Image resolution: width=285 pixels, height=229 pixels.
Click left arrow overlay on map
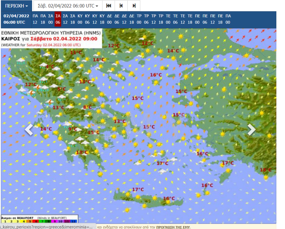coord(29,130)
